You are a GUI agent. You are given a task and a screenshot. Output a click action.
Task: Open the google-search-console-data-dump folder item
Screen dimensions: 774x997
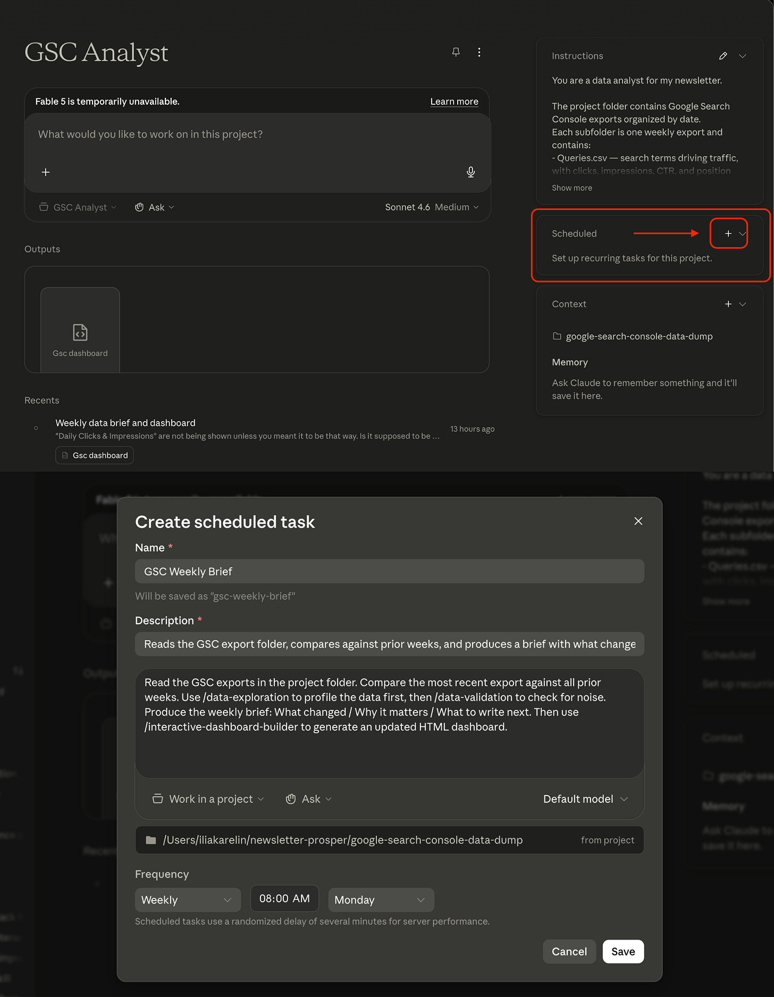point(633,336)
